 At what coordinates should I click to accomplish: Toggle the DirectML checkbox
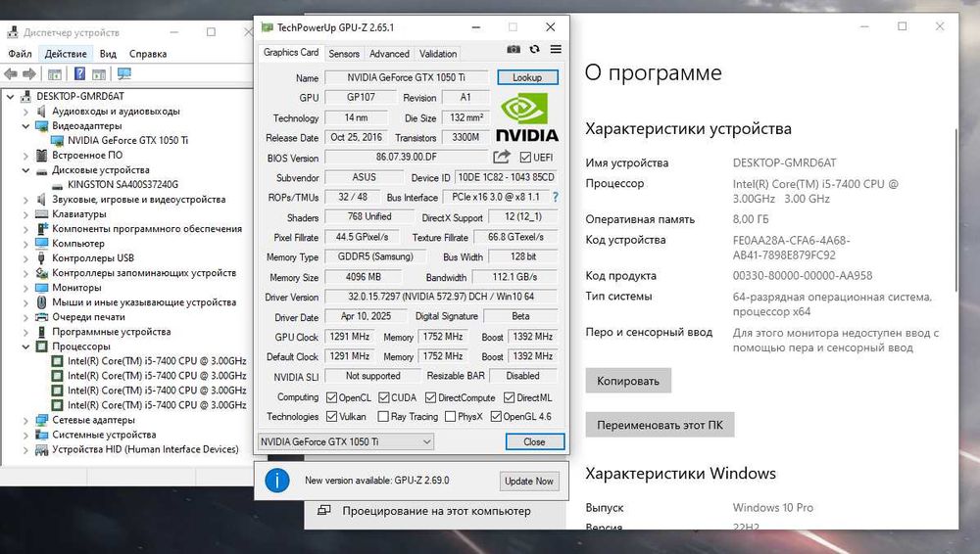point(510,397)
